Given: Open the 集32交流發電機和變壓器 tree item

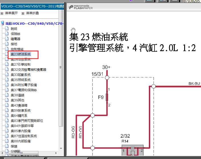Looking at the screenshot, I should coord(29,70).
